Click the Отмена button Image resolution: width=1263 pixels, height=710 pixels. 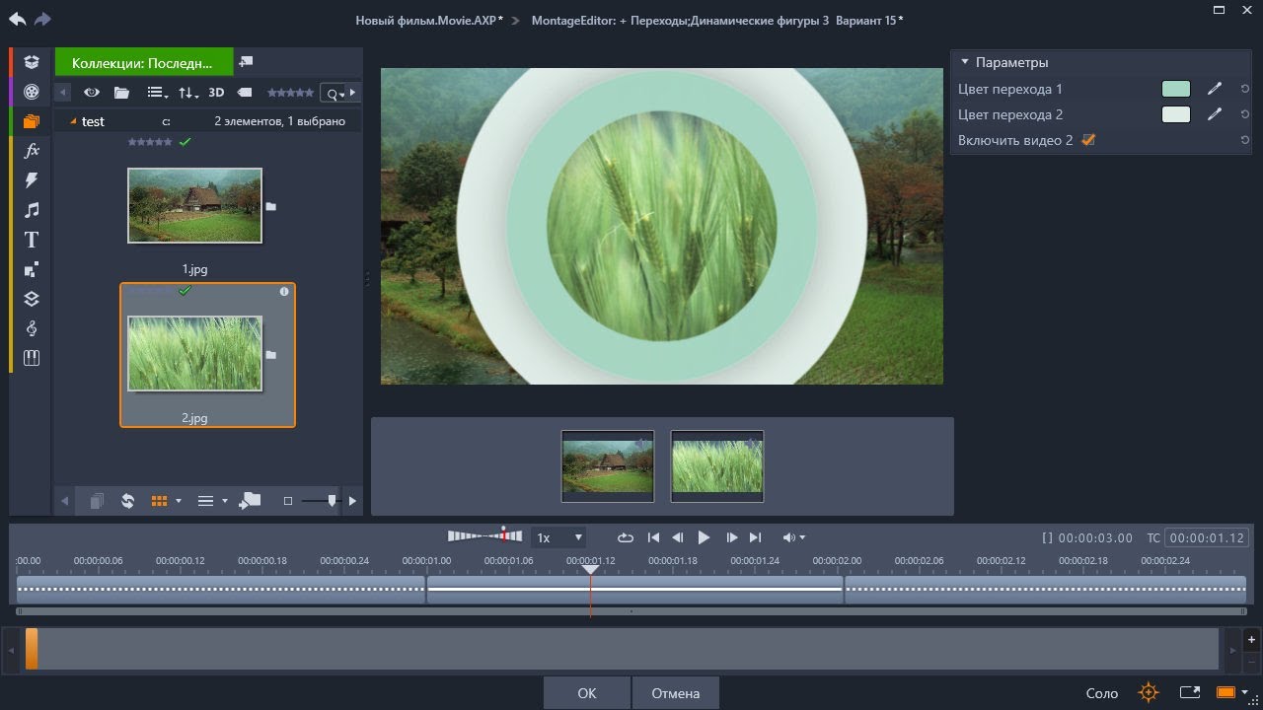click(x=676, y=693)
